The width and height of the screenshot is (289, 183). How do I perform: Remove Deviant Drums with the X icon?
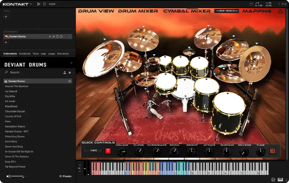(x=70, y=37)
